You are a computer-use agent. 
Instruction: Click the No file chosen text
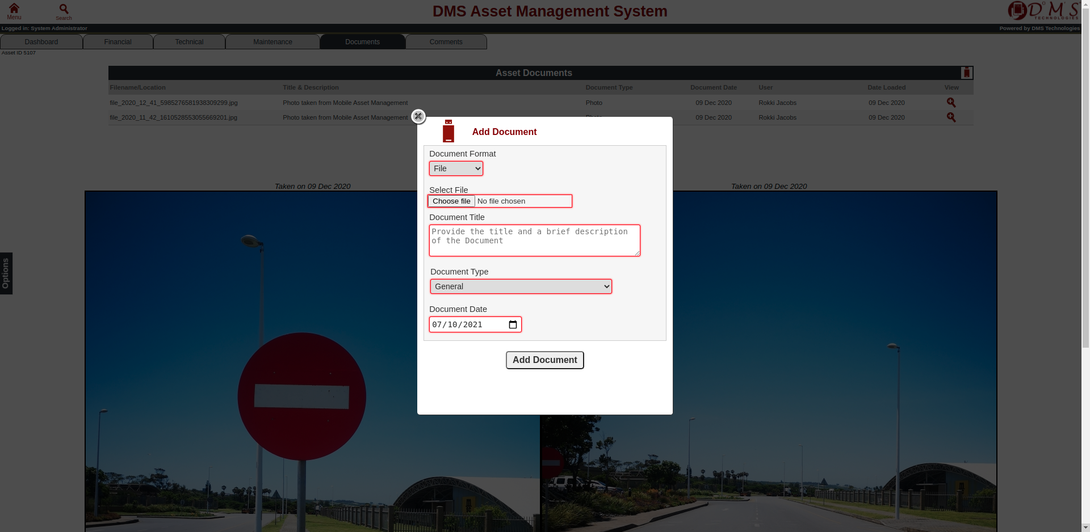coord(501,201)
